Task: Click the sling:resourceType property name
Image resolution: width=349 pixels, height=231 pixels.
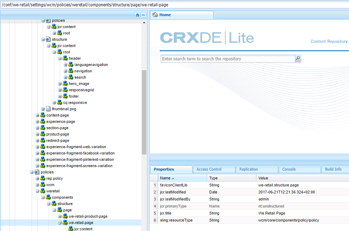Action: pyautogui.click(x=176, y=220)
